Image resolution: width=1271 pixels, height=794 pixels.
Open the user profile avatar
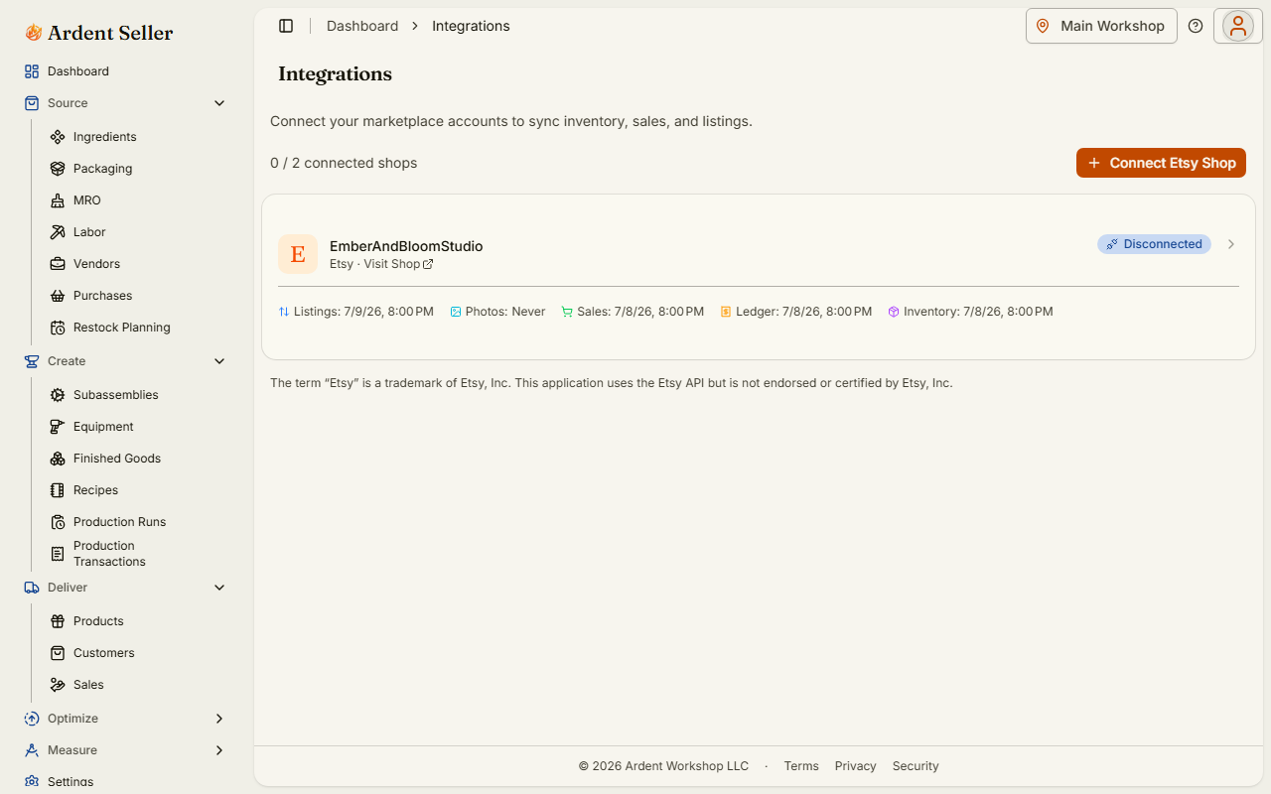coord(1238,26)
